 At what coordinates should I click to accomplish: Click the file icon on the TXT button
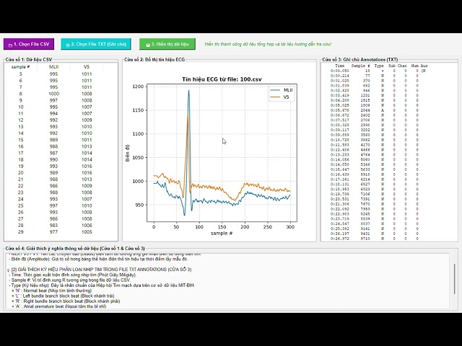[68, 45]
